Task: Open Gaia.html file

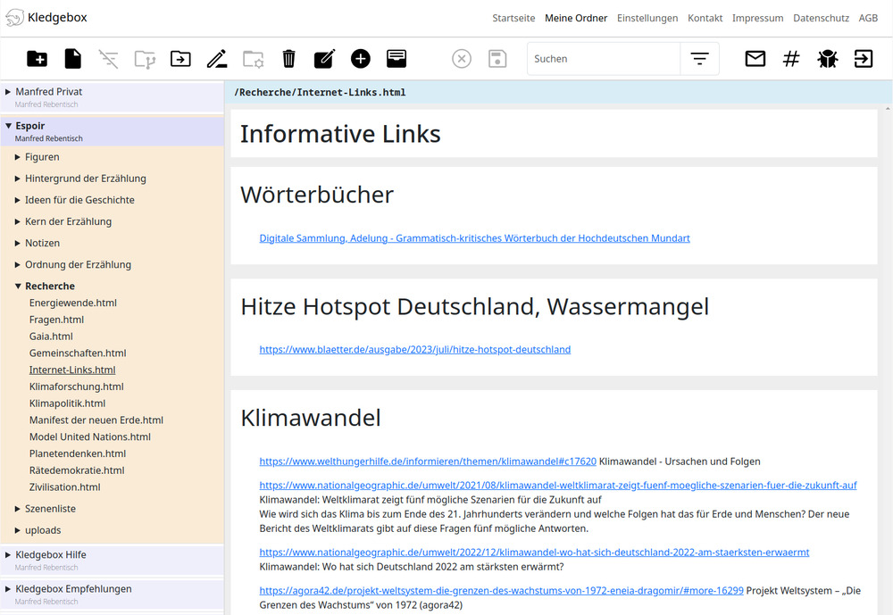Action: [51, 337]
